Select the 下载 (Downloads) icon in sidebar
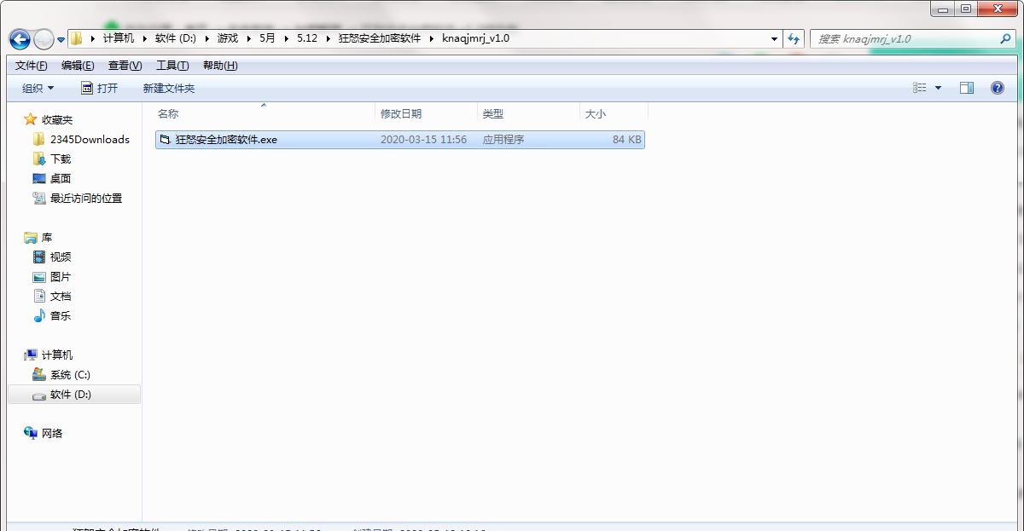Viewport: 1024px width, 531px height. [39, 158]
